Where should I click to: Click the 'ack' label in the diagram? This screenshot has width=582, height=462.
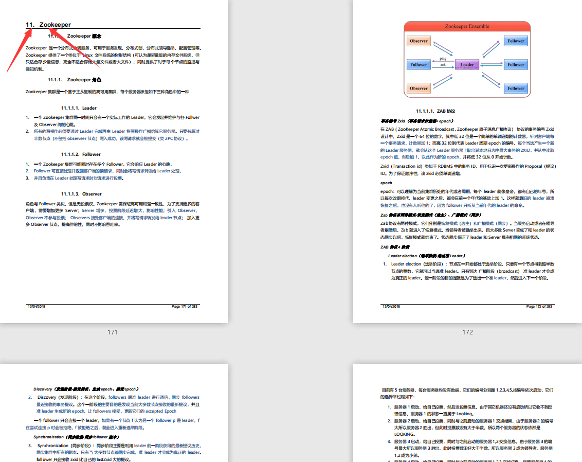point(443,65)
